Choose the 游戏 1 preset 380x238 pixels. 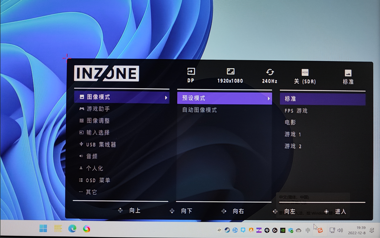tap(293, 134)
